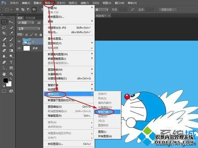The height and width of the screenshot is (148, 198).
Task: Select the Move tool
Action: point(11,22)
